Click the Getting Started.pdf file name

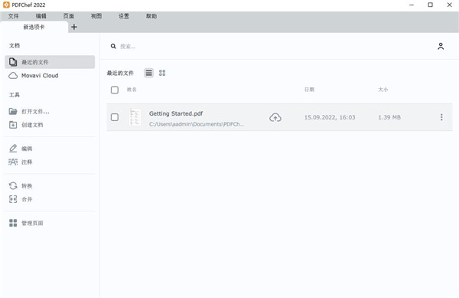pos(176,113)
